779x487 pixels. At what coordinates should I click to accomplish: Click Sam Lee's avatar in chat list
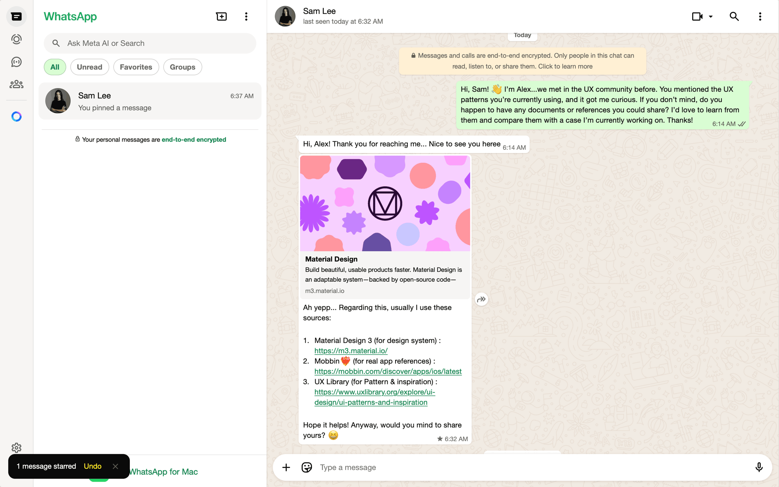coord(58,101)
